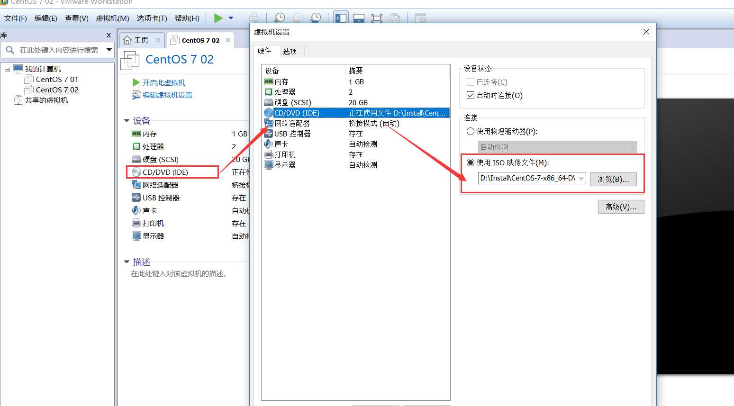Select 硬盘 (SCSI) row in settings dialog
Image resolution: width=734 pixels, height=406 pixels.
(355, 102)
